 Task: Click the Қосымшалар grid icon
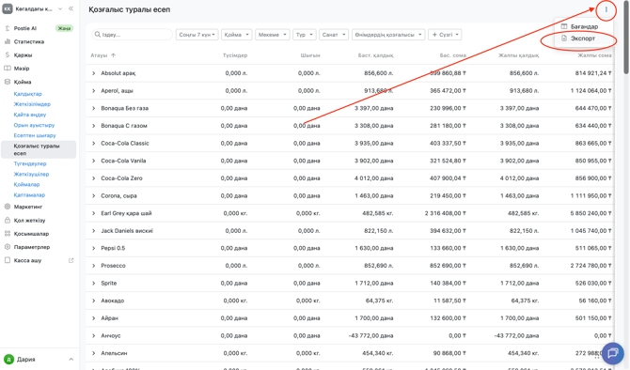tap(8, 234)
